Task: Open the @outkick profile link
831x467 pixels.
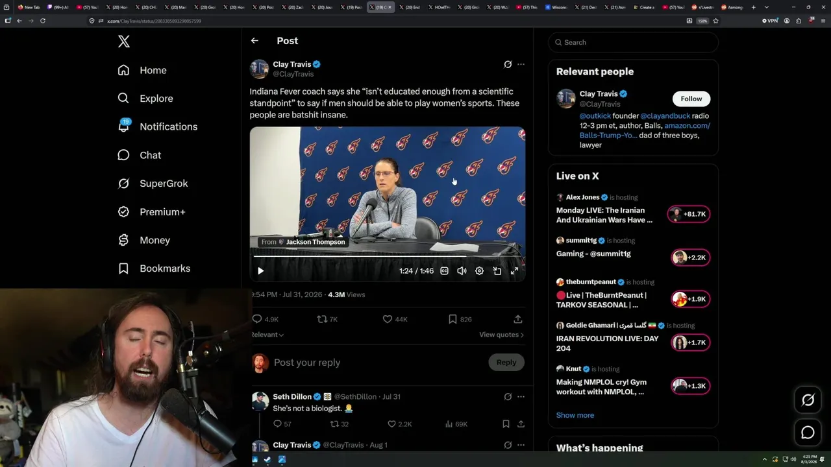Action: [595, 116]
